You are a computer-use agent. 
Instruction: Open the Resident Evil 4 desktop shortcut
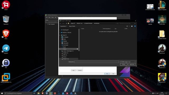(162, 63)
